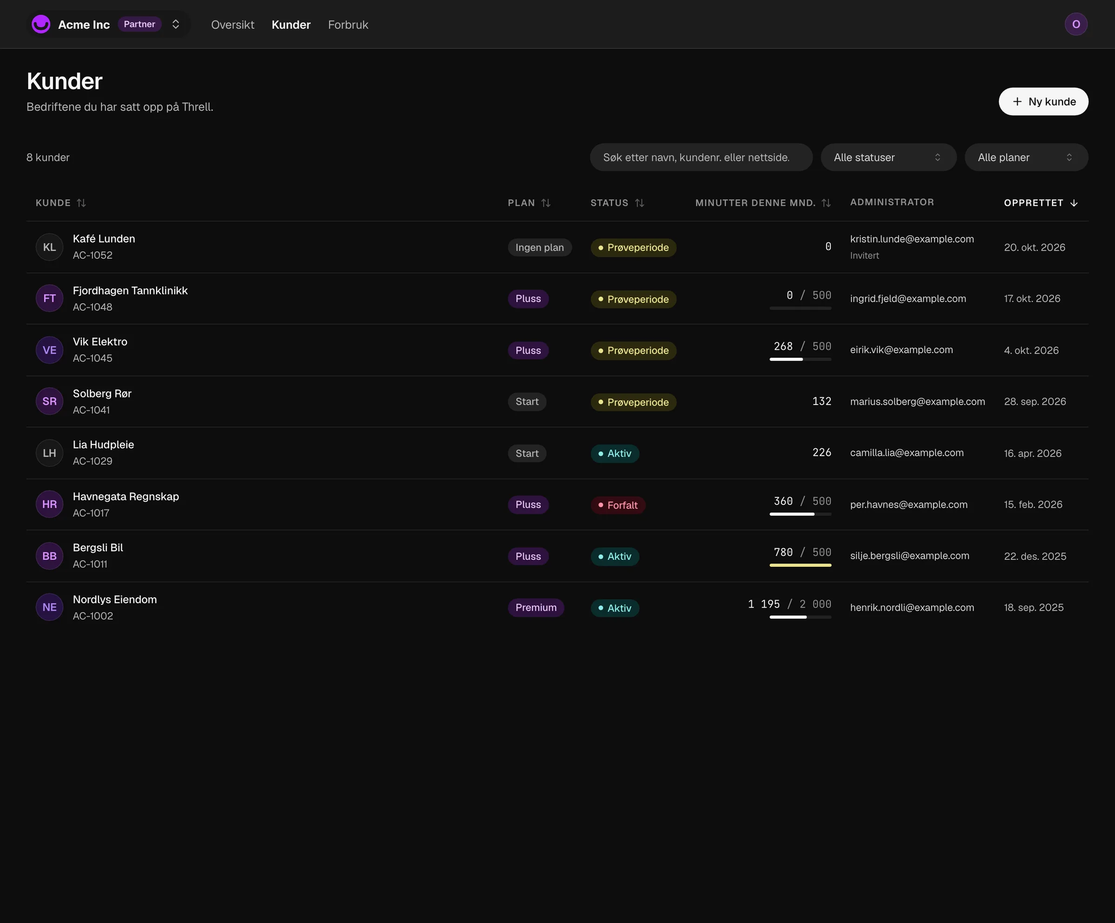Viewport: 1115px width, 923px height.
Task: Click the date 16. apr. 2026
Action: [x=1032, y=453]
